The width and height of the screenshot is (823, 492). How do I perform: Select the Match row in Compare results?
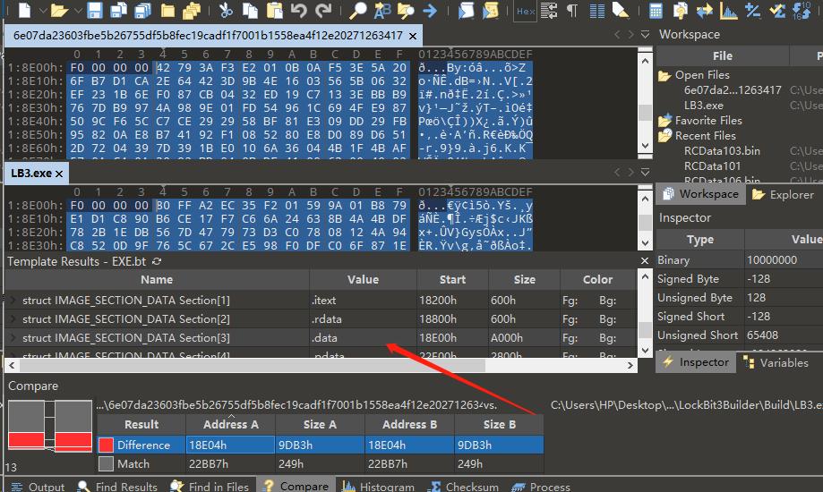click(x=321, y=463)
